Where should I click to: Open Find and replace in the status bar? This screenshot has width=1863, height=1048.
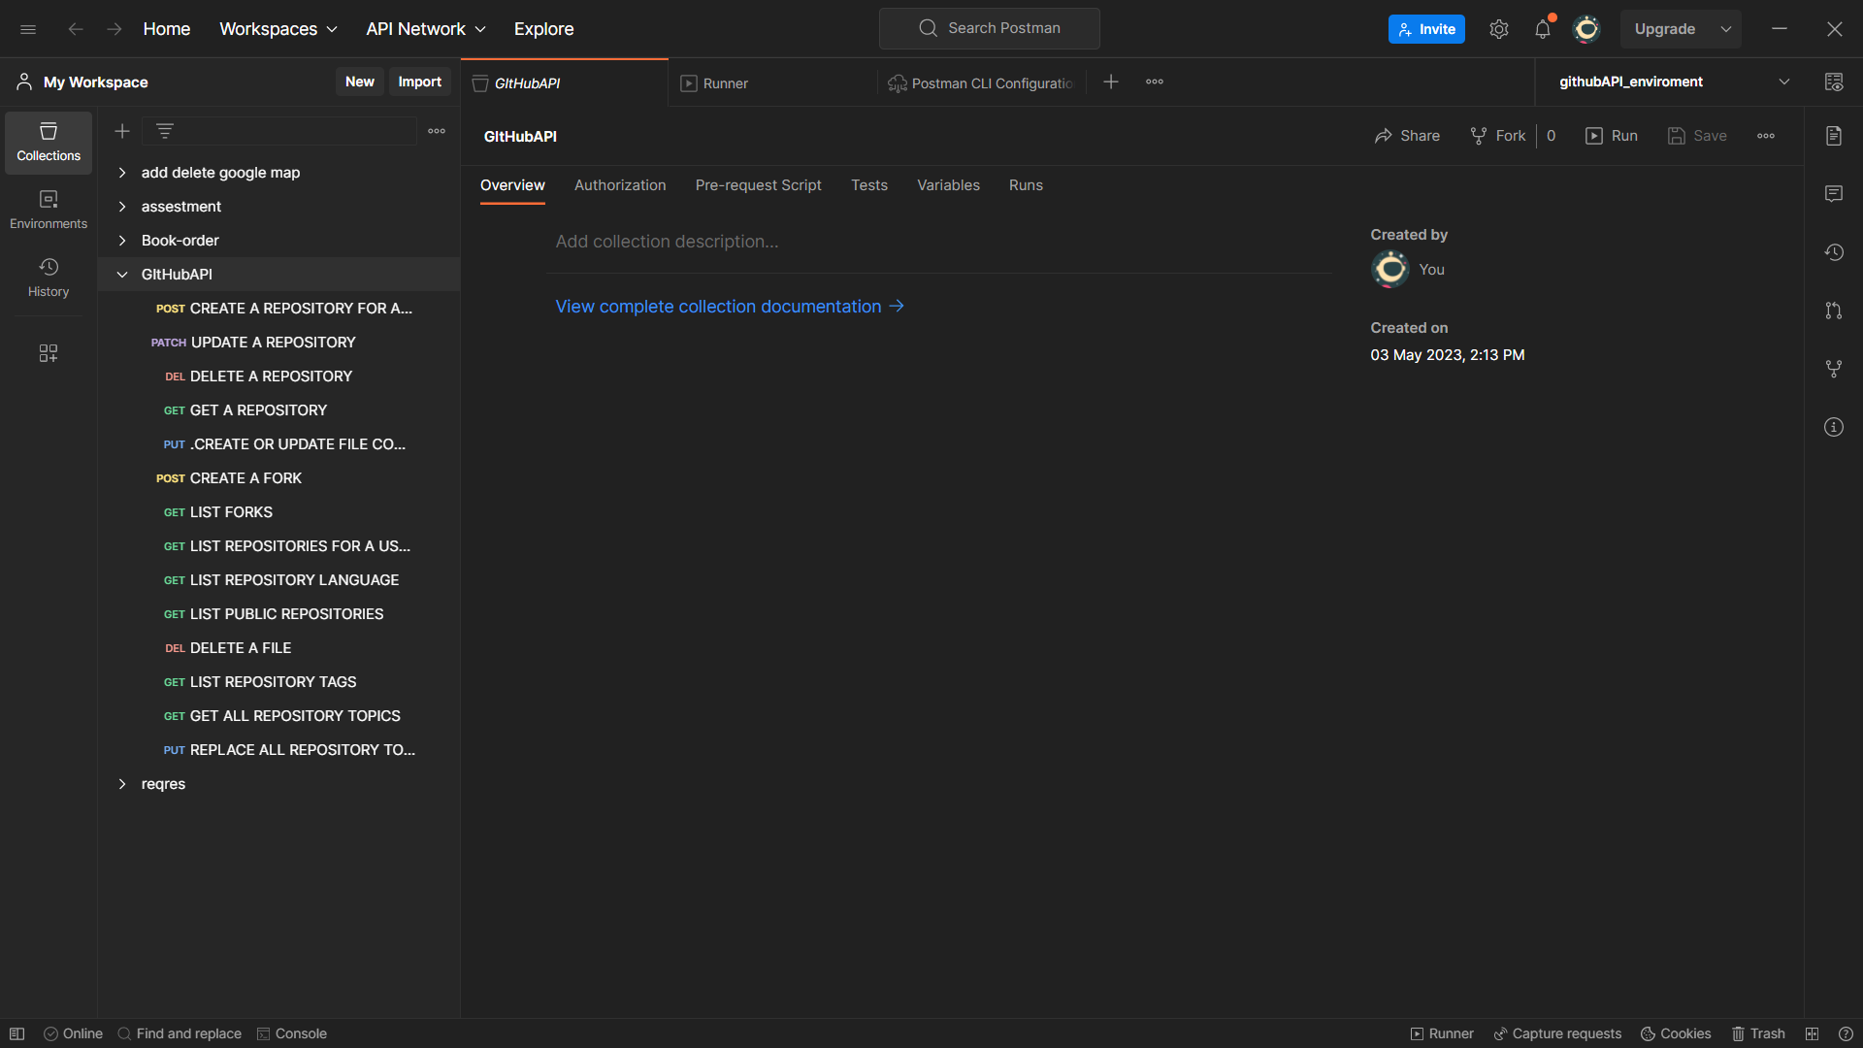click(180, 1033)
